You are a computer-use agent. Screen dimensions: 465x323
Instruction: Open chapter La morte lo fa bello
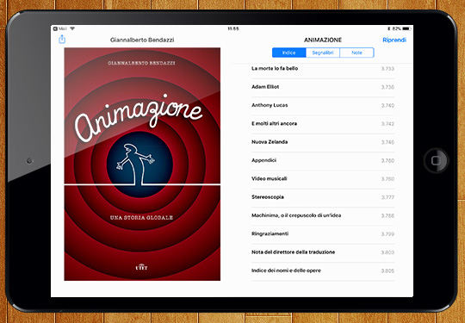click(323, 69)
